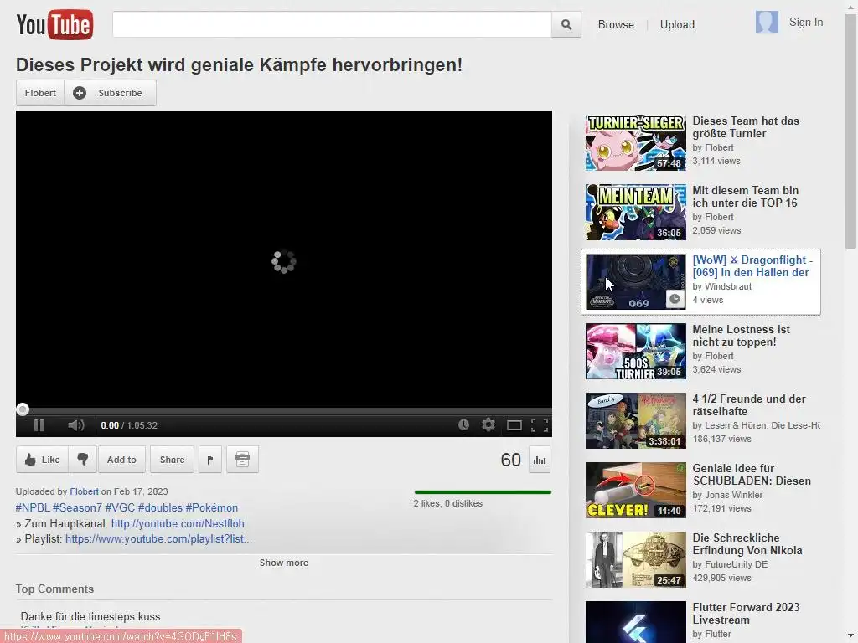Toggle the large player size icon

[514, 425]
